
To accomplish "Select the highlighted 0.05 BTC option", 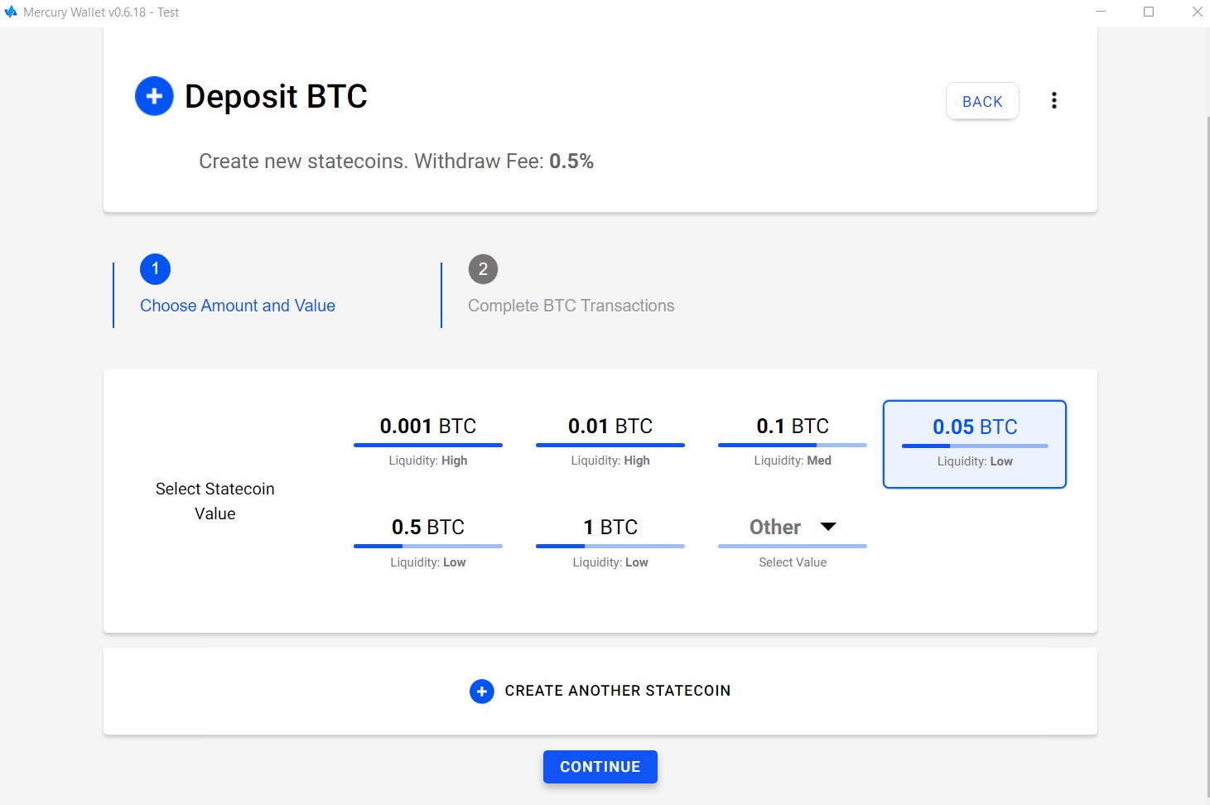I will [x=975, y=445].
